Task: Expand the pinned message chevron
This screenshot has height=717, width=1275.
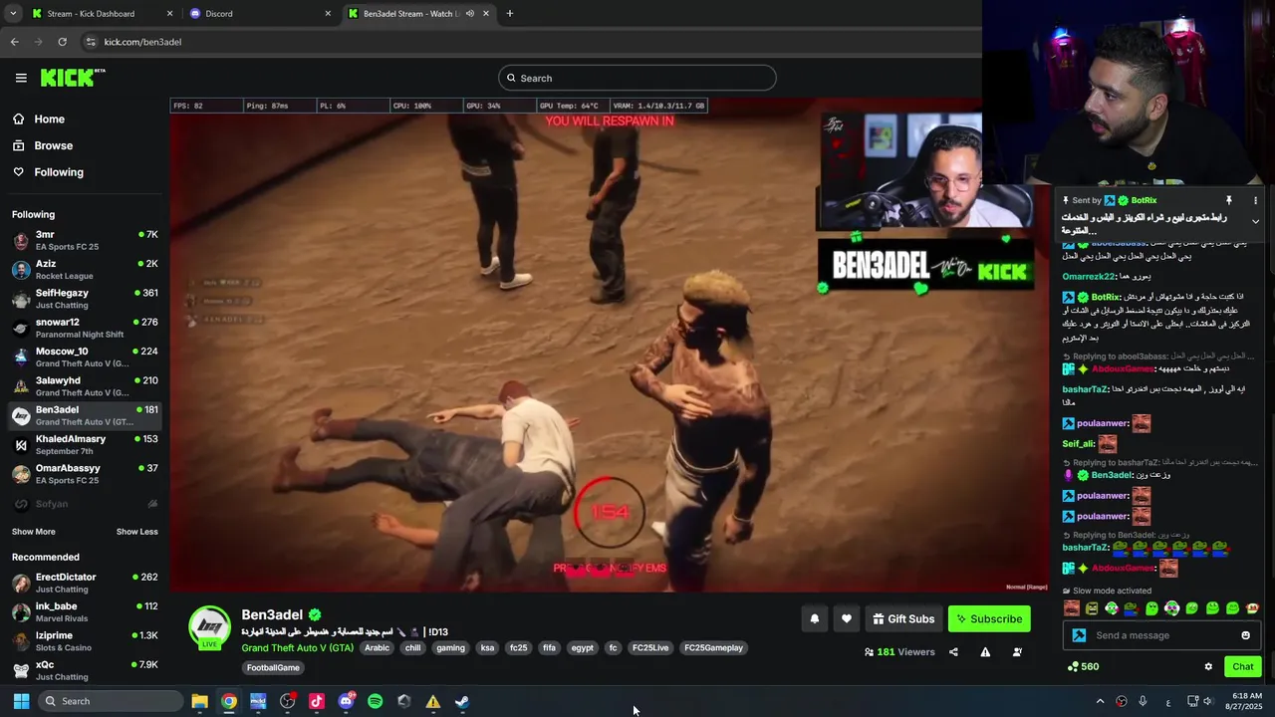Action: 1255,221
